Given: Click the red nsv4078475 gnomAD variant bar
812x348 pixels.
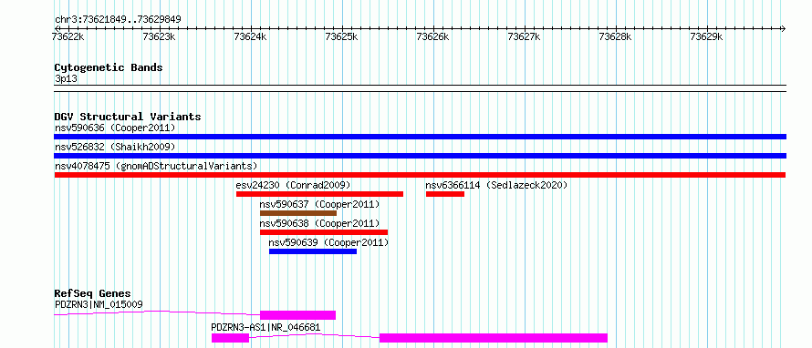Looking at the screenshot, I should pyautogui.click(x=420, y=175).
